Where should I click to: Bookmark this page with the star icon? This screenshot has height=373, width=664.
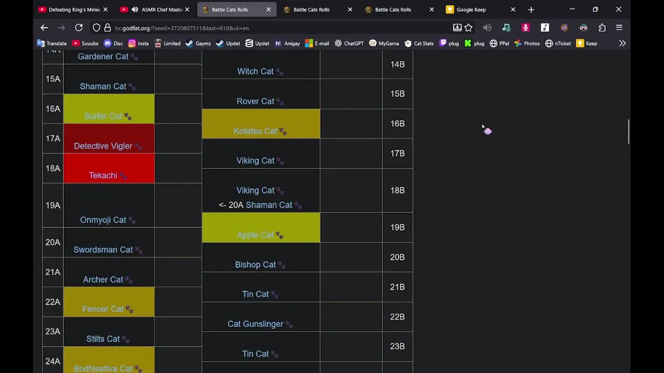(x=468, y=28)
